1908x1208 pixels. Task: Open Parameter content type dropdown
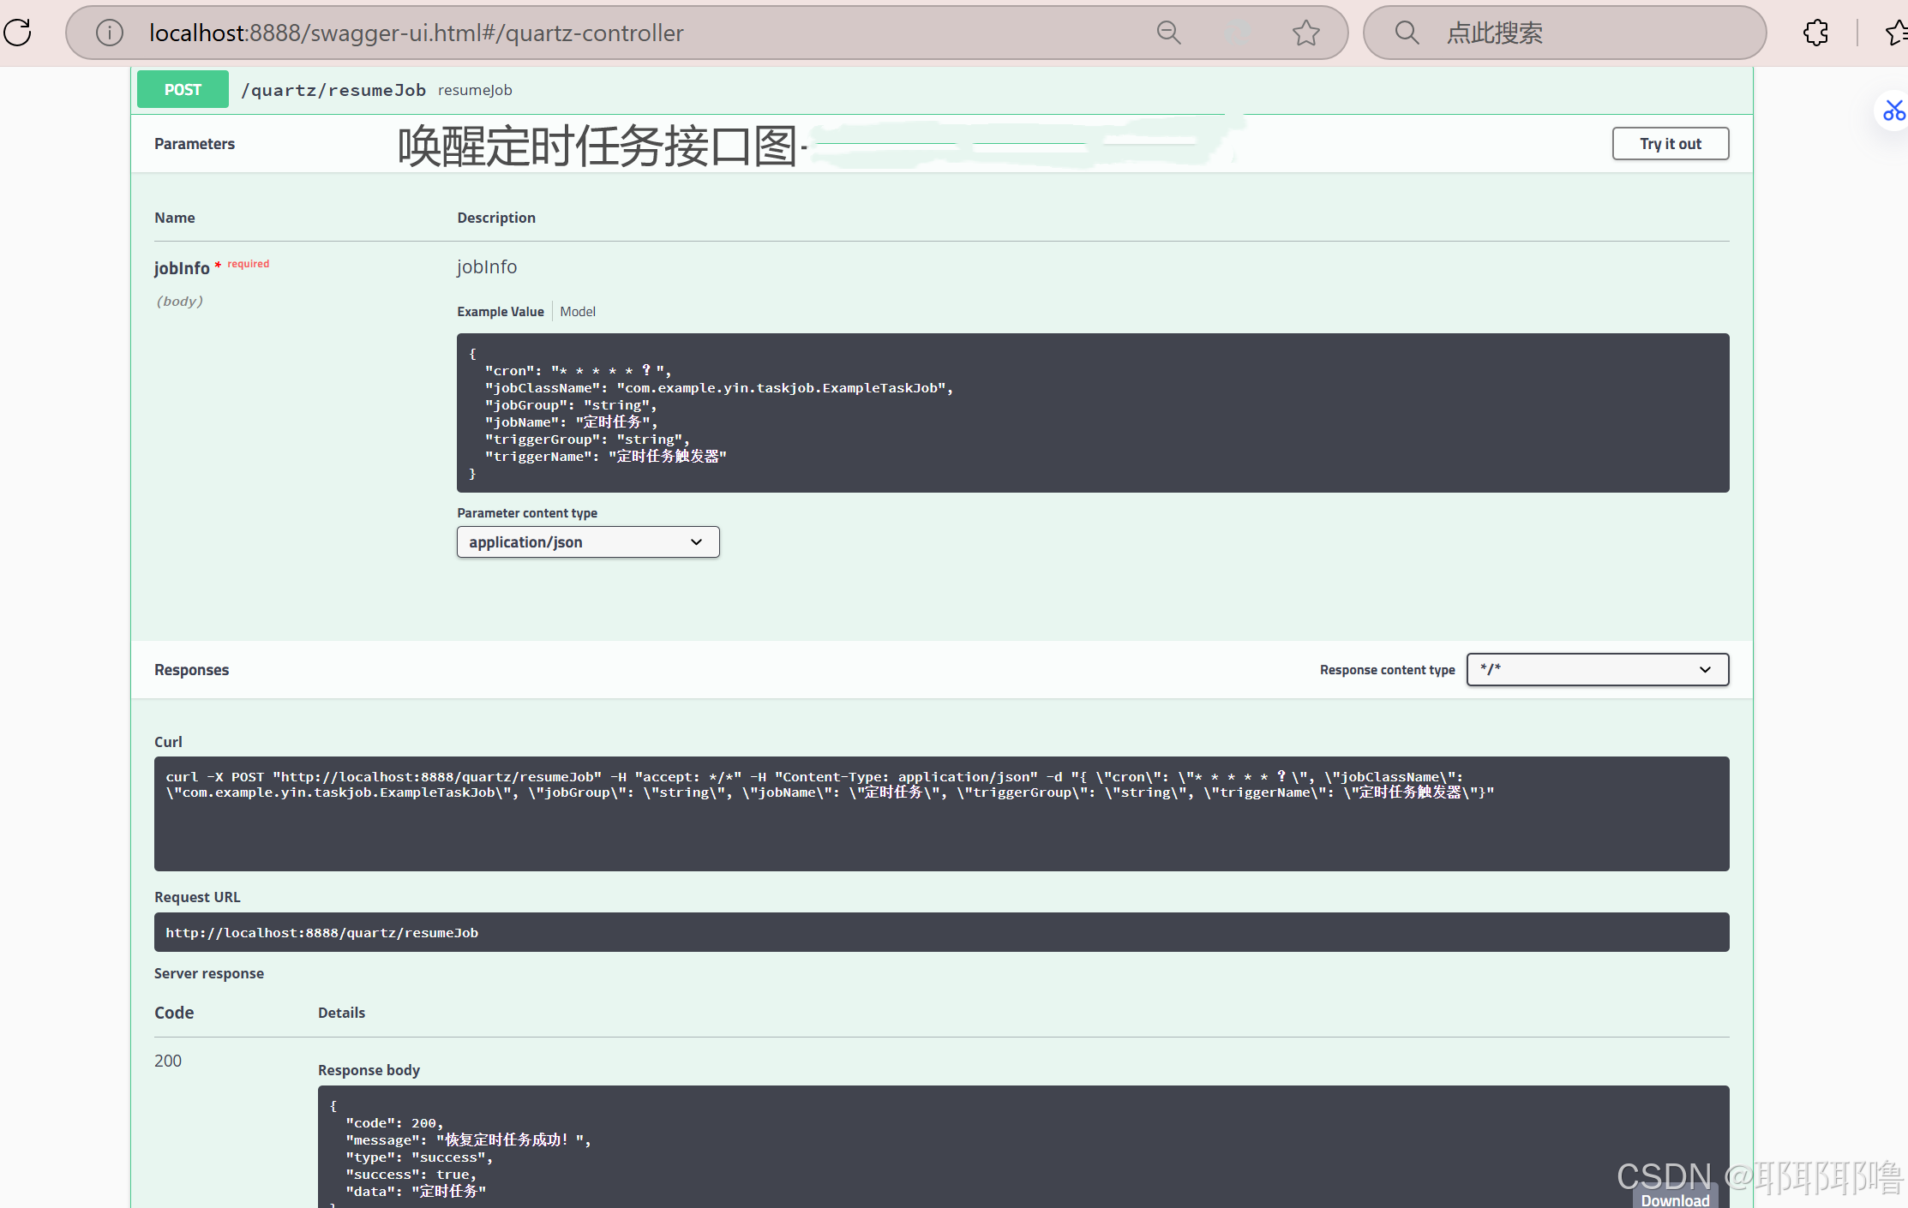588,541
